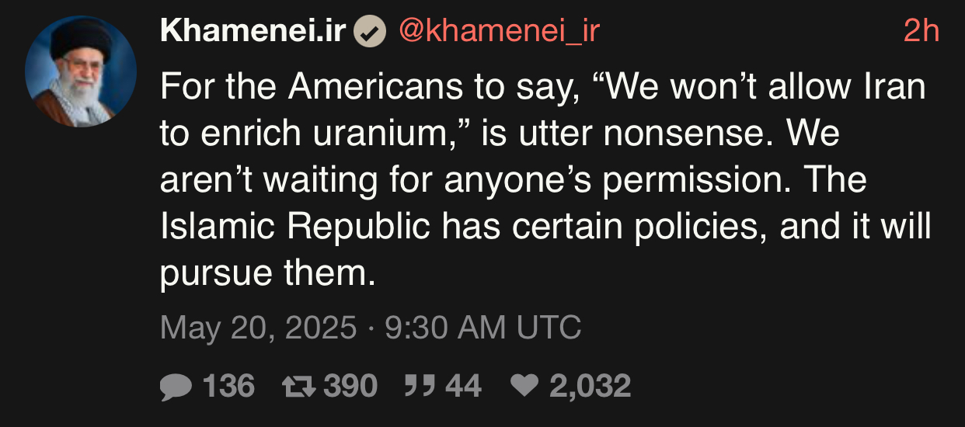This screenshot has height=427, width=965.
Task: Click the verified checkmark badge beside Khamenei.ir
Action: [370, 32]
